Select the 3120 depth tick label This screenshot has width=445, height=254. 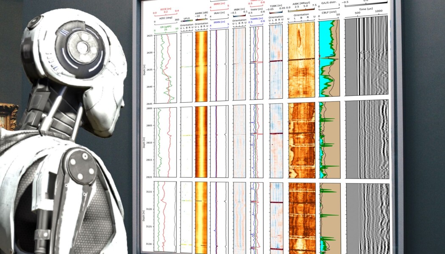[150, 209]
